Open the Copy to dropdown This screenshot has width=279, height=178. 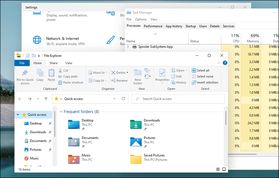pyautogui.click(x=98, y=81)
